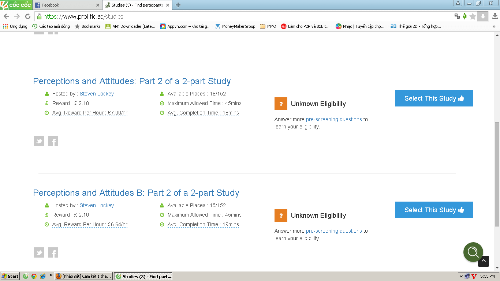Toggle the green Vietnamese typing 'à' icon
This screenshot has height=281, width=500.
[465, 16]
